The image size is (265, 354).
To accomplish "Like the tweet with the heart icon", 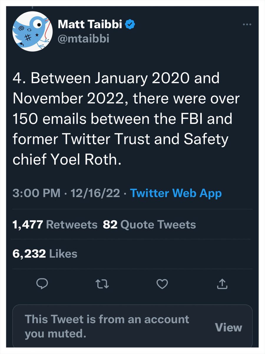I will 162,284.
